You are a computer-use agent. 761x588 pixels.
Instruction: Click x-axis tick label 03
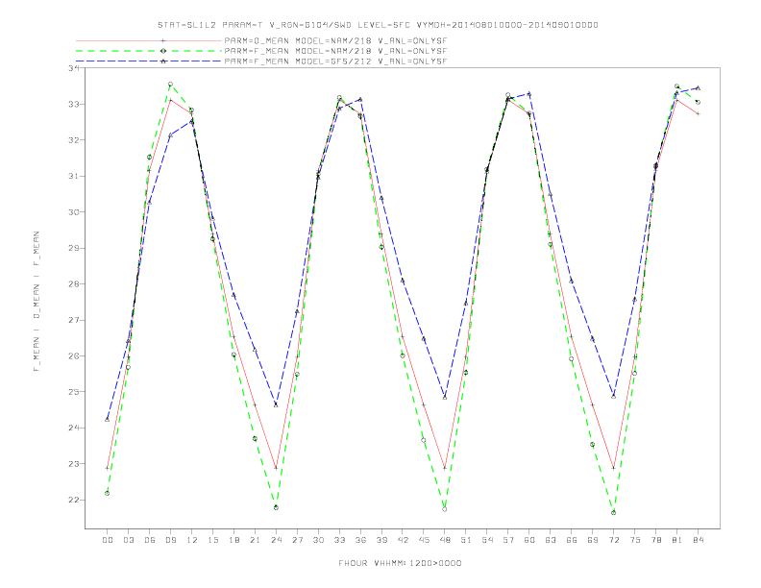tap(128, 540)
